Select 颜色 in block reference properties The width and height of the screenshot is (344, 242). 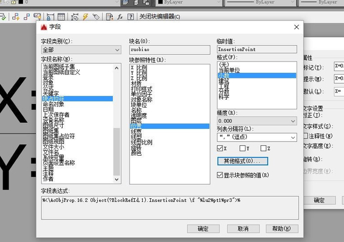pyautogui.click(x=136, y=153)
